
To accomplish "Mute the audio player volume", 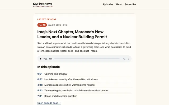I will 124,59.
